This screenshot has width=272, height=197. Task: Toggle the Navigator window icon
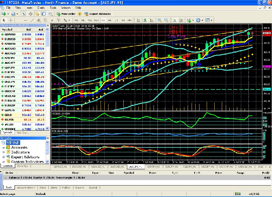[x=37, y=14]
